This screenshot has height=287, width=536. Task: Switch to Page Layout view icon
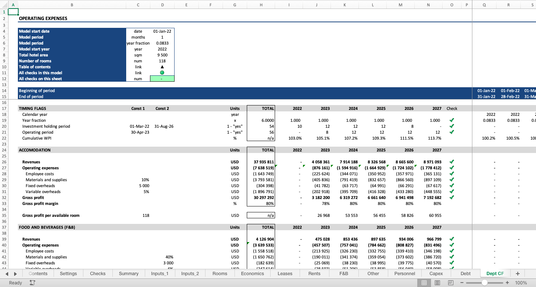tap(437, 283)
